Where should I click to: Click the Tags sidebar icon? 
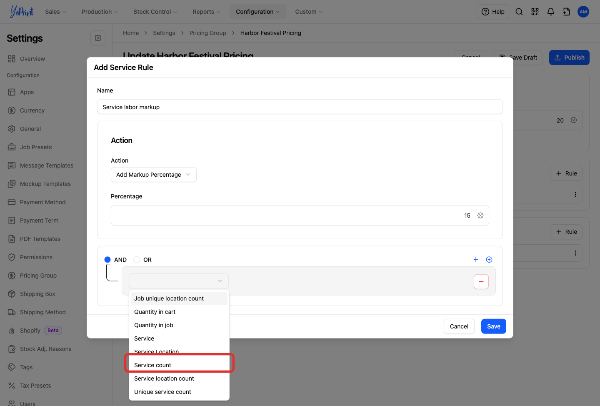pos(12,367)
